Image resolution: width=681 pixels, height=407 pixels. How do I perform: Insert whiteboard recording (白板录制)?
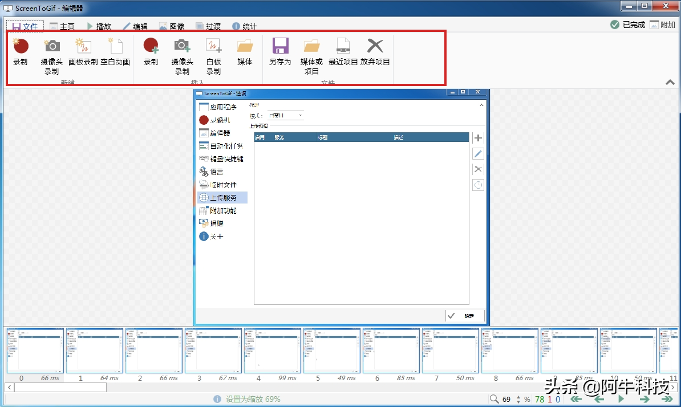213,56
